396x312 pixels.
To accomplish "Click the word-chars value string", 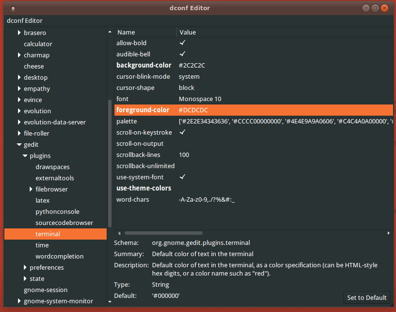I will click(x=207, y=199).
